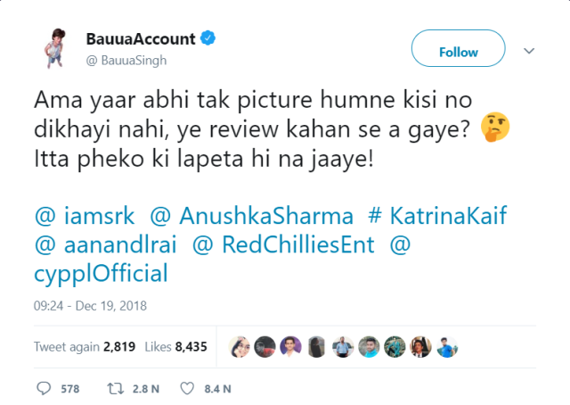Open the @AnushkaSharma mention link
Screen dimensions: 570x405
(251, 215)
